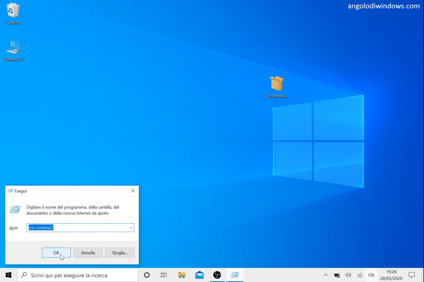Click the Esegui Run taskbar button
Screen dimensions: 424x282
click(235, 275)
